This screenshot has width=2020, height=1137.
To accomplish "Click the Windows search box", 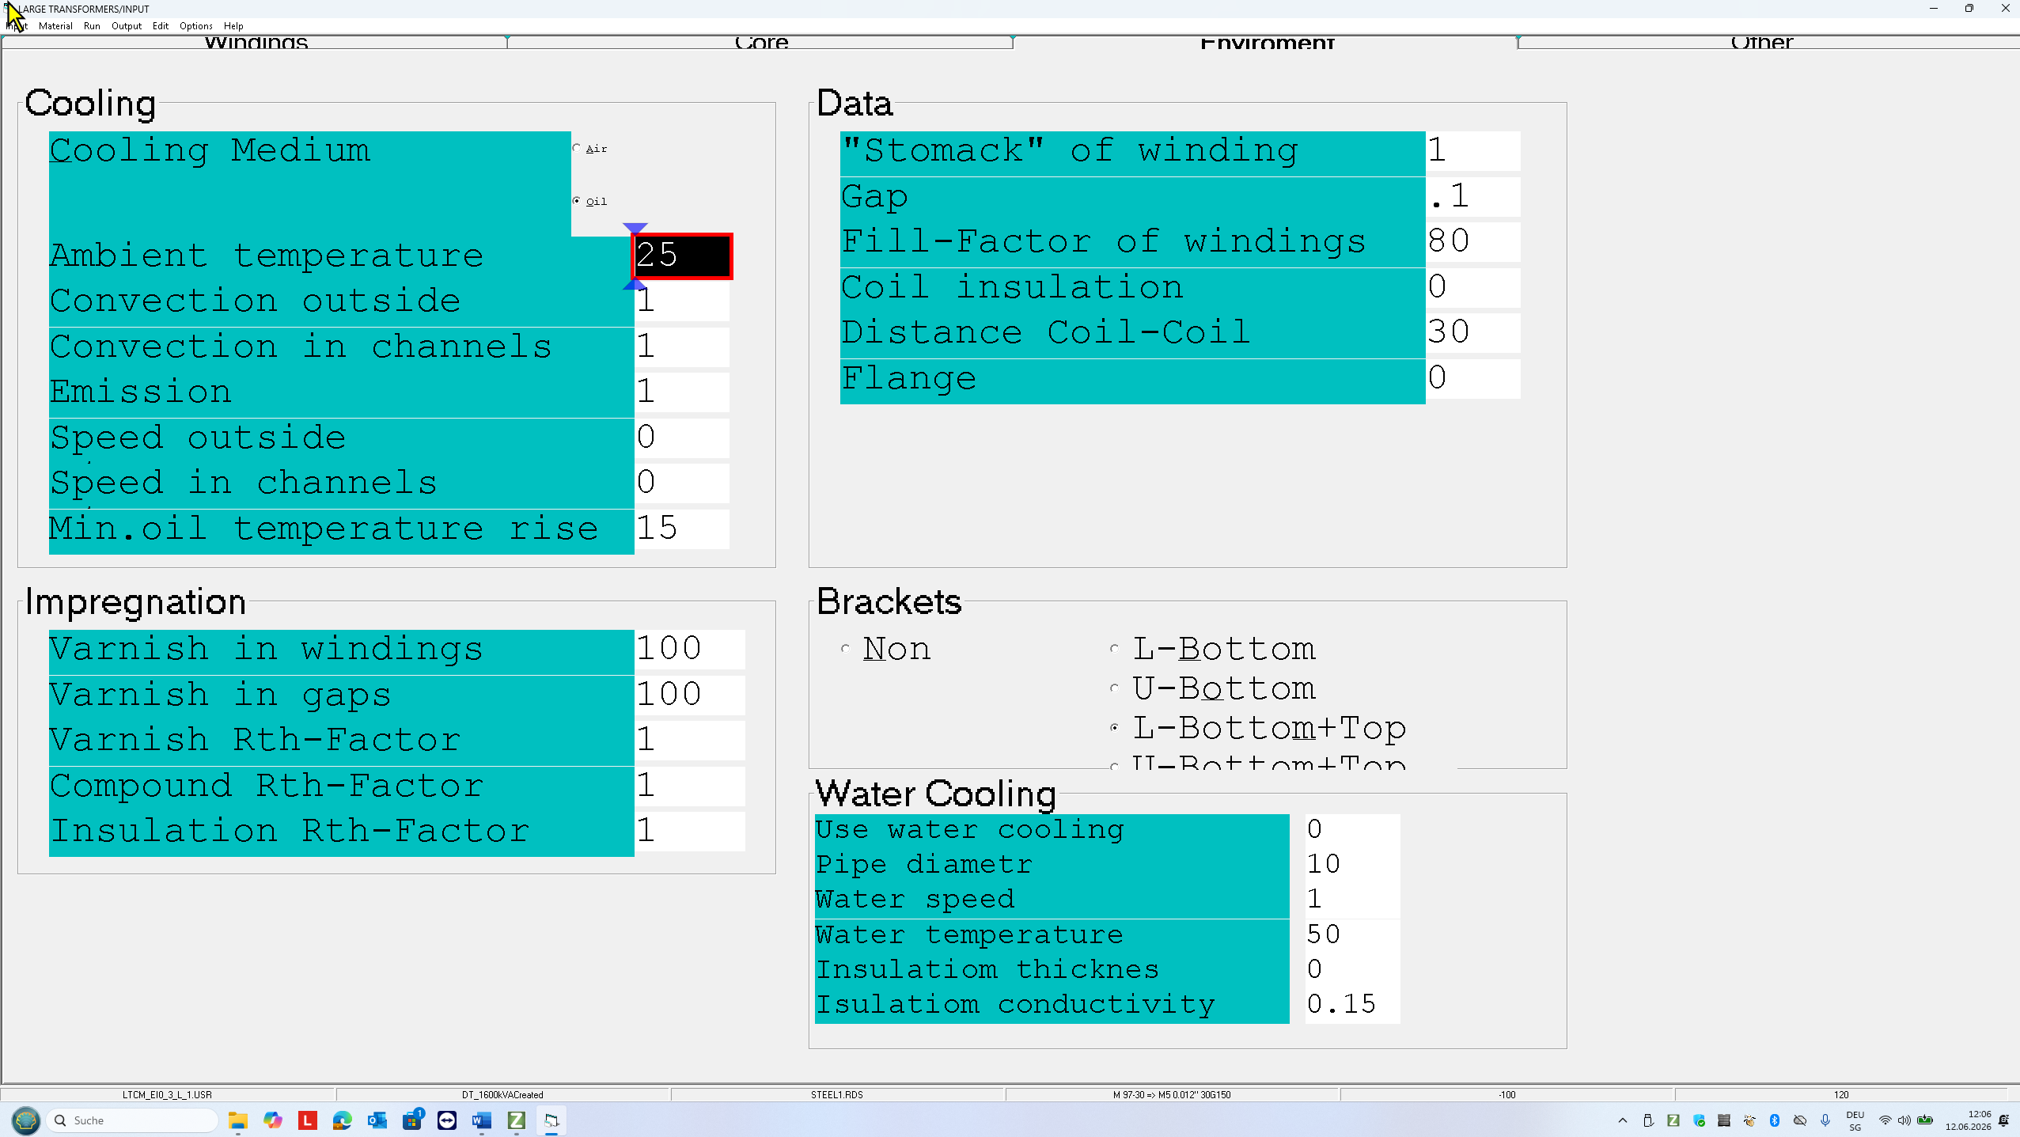I will tap(133, 1120).
